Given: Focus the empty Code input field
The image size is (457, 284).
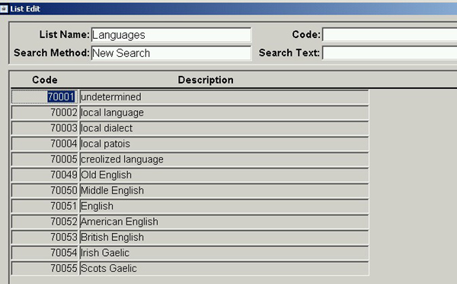Looking at the screenshot, I should [x=390, y=35].
